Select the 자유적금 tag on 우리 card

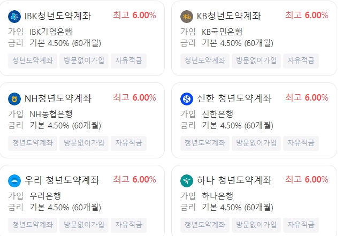128,225
